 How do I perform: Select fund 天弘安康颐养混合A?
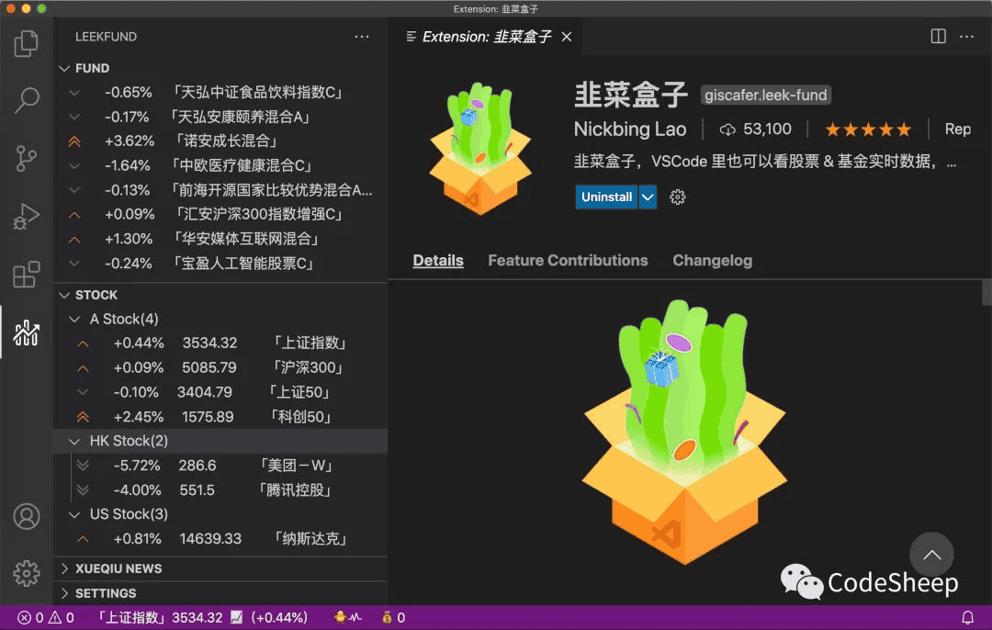point(220,117)
